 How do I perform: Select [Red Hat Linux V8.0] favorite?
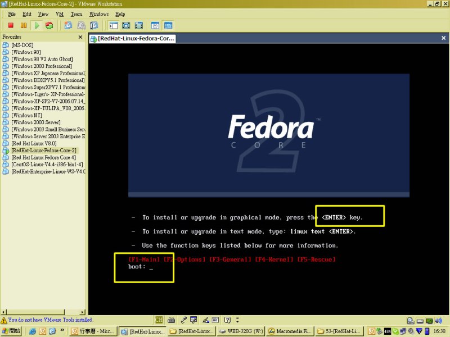[x=34, y=144]
